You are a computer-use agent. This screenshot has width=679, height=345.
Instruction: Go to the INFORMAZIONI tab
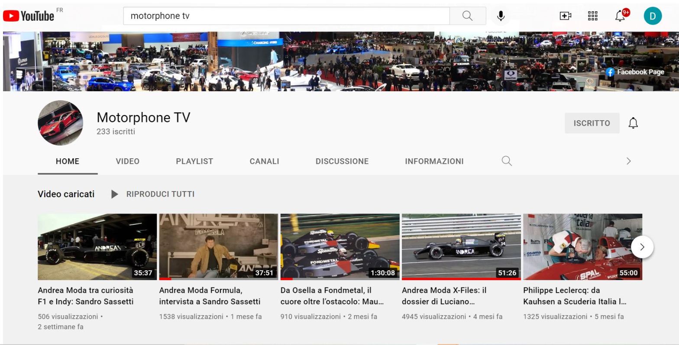click(434, 161)
